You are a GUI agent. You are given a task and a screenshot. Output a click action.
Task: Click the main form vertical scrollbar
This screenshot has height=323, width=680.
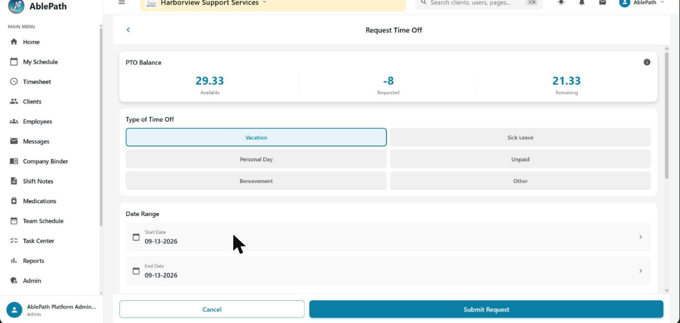tap(667, 115)
